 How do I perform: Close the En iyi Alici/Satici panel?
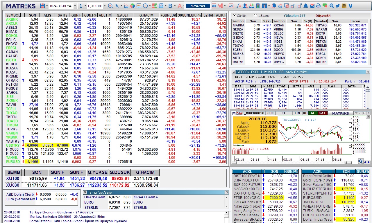tap(226, 193)
